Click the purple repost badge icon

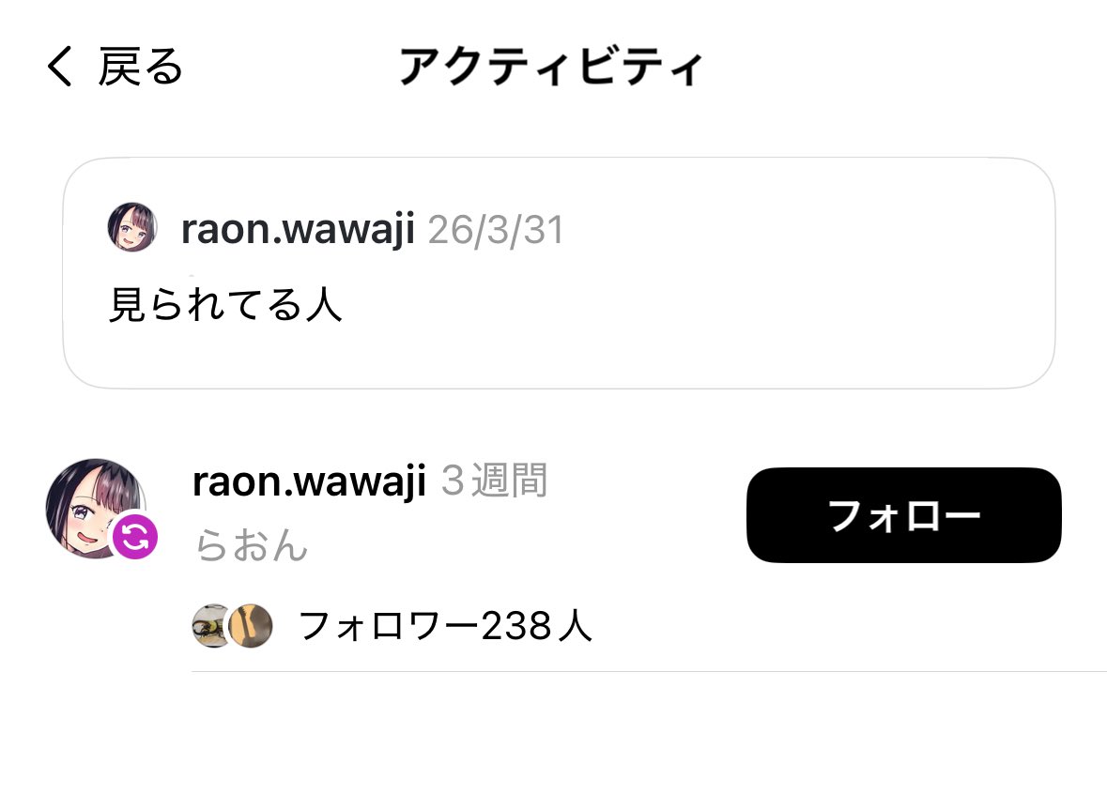click(x=135, y=537)
